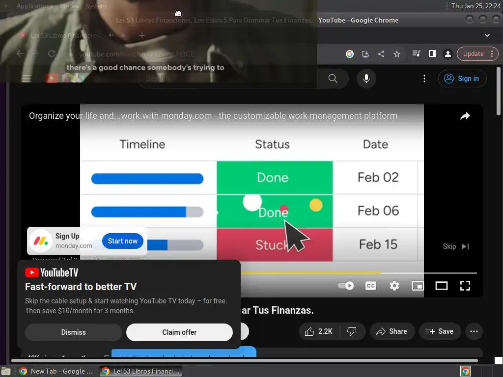The height and width of the screenshot is (377, 503).
Task: Expand the tab search chevron
Action: point(487,35)
